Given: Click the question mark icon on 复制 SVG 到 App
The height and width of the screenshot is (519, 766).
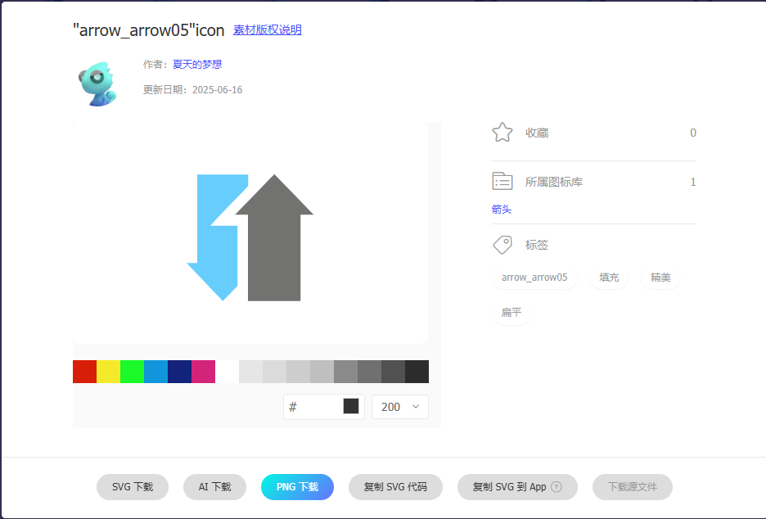Looking at the screenshot, I should click(x=559, y=487).
